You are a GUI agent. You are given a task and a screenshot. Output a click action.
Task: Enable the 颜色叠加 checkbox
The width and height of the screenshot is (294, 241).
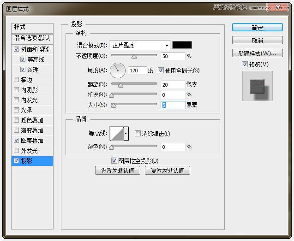[17, 120]
